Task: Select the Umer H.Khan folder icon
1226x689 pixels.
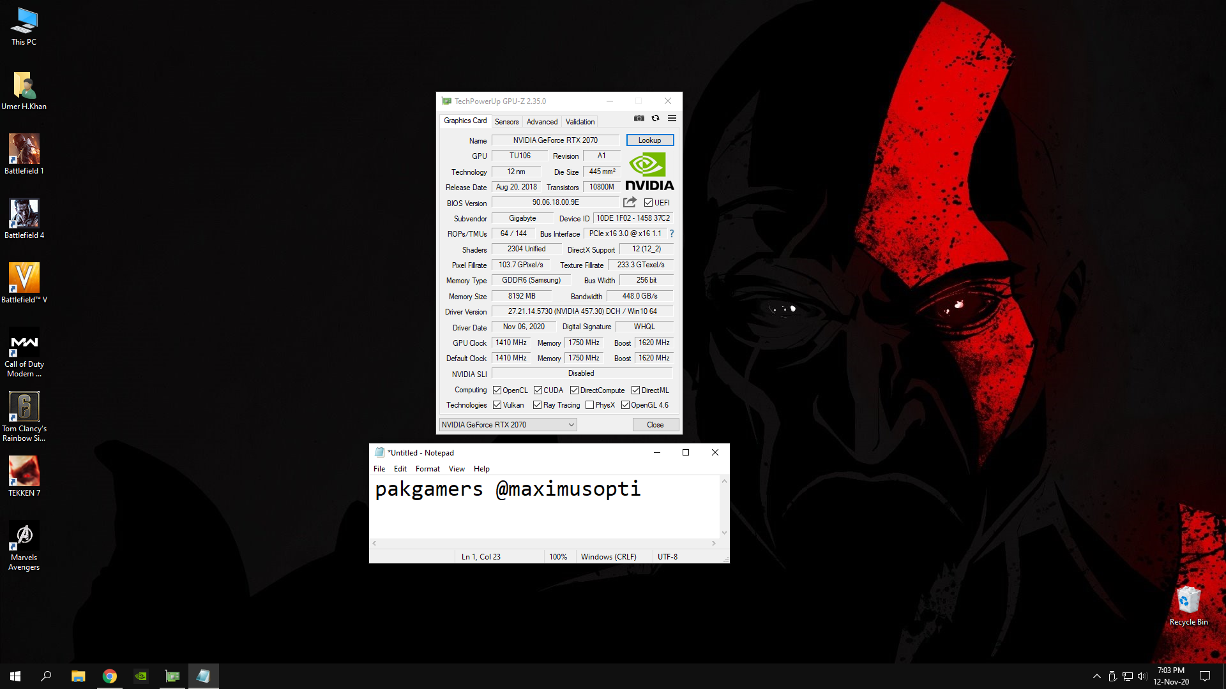Action: coord(24,91)
